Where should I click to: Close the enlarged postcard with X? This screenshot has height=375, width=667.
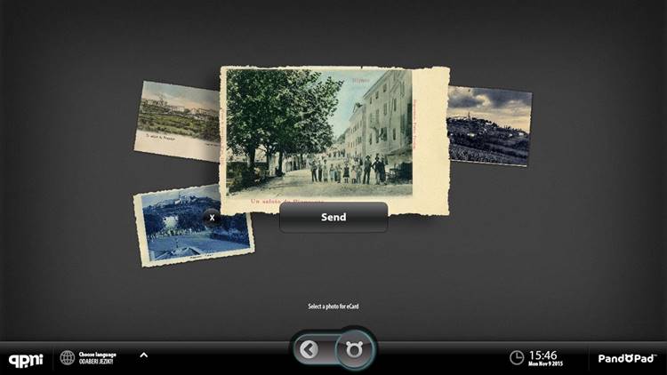click(x=212, y=217)
